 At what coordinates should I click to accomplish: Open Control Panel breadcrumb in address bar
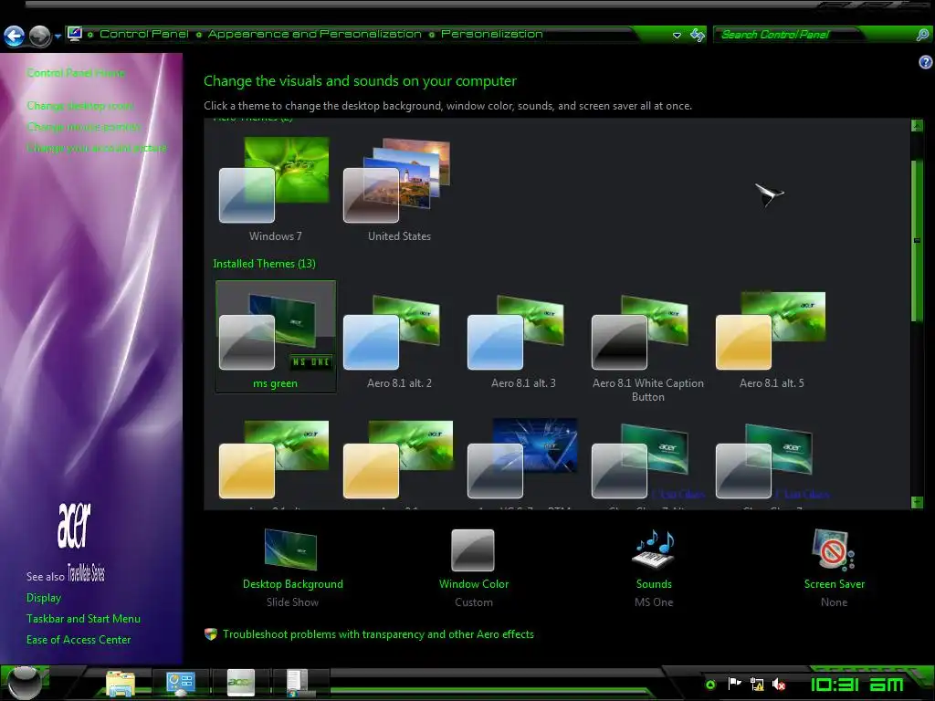pyautogui.click(x=143, y=34)
